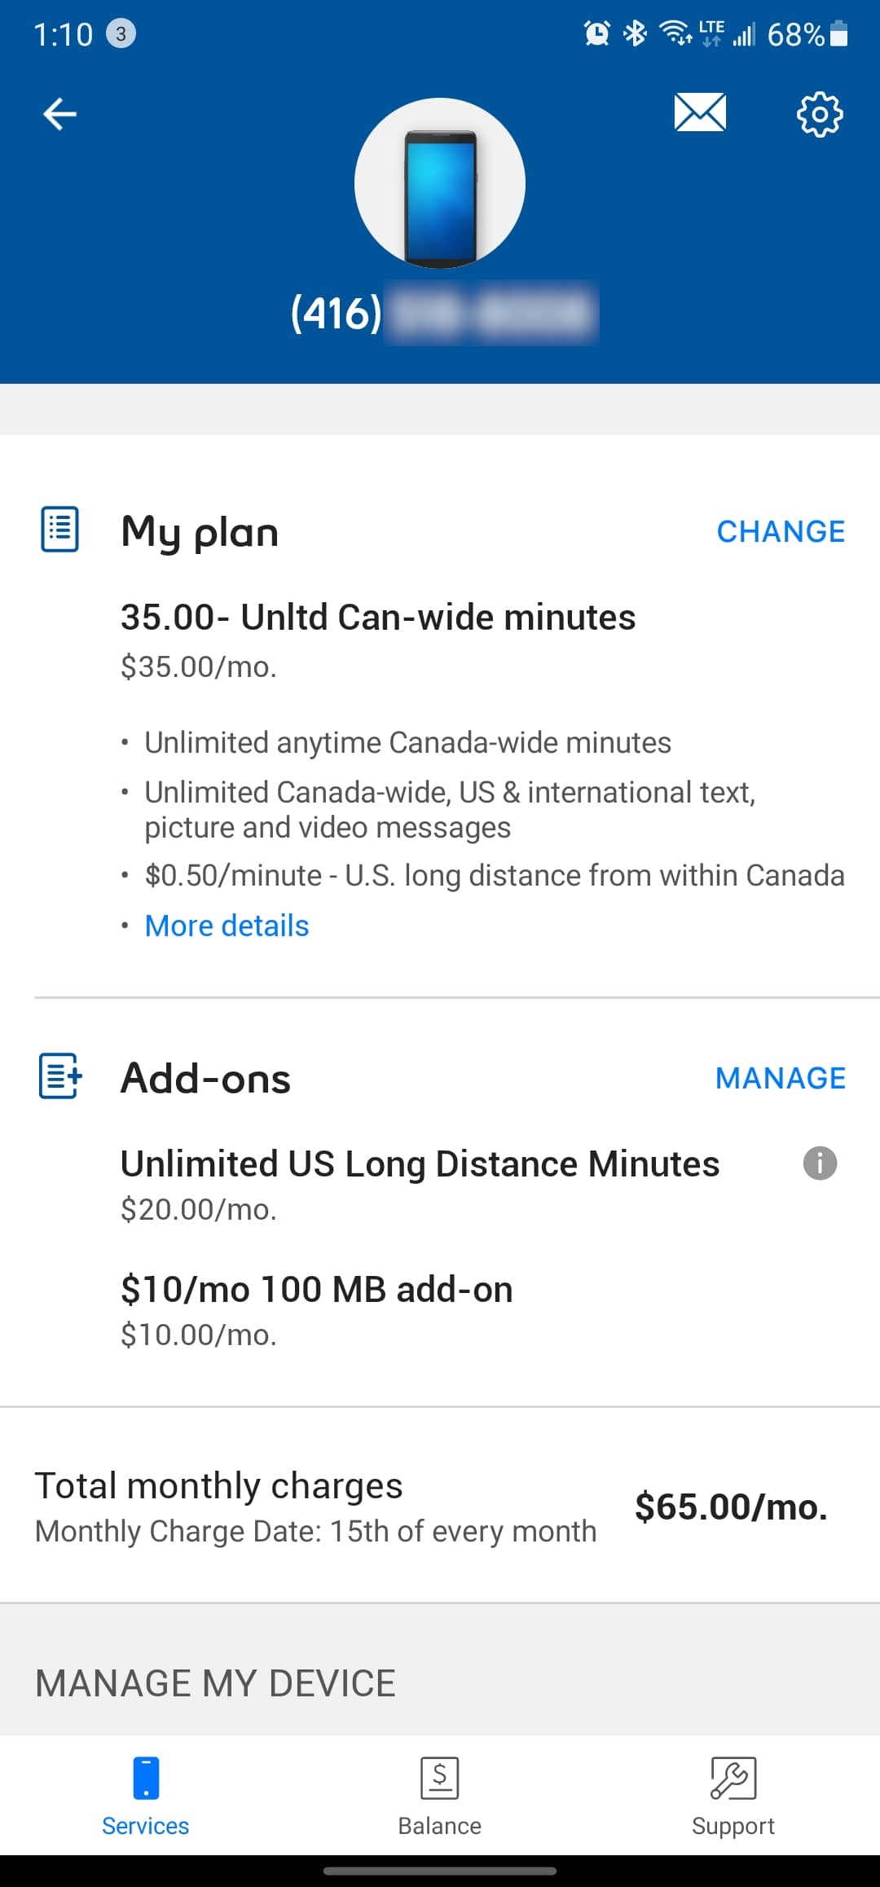Open messages via the envelope icon

[700, 112]
